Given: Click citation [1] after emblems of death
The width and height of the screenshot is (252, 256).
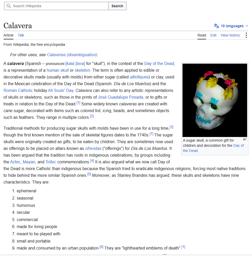Looking at the screenshot, I should [x=183, y=247].
